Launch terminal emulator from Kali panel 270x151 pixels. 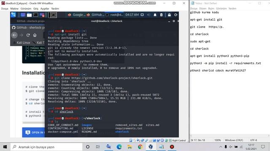pyautogui.click(x=35, y=15)
